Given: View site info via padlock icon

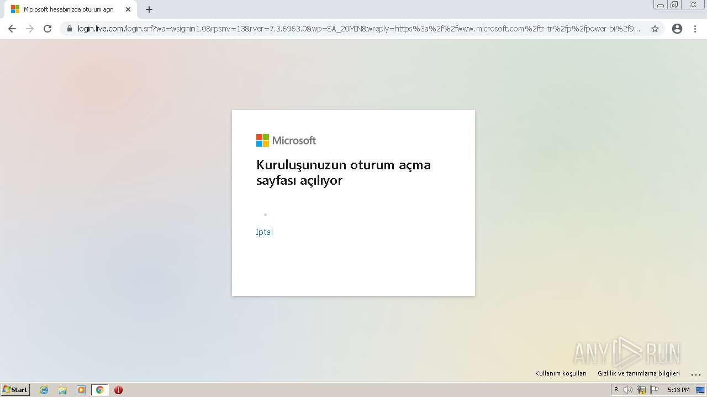Looking at the screenshot, I should pos(69,29).
